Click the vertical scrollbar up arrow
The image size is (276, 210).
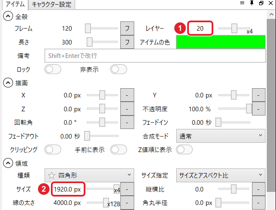(x=271, y=14)
